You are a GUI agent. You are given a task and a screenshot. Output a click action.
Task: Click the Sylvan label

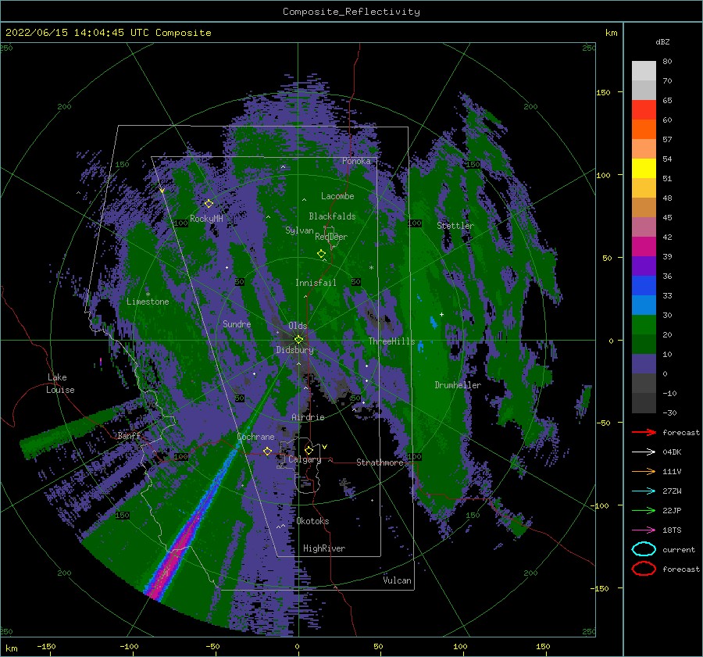(x=299, y=230)
